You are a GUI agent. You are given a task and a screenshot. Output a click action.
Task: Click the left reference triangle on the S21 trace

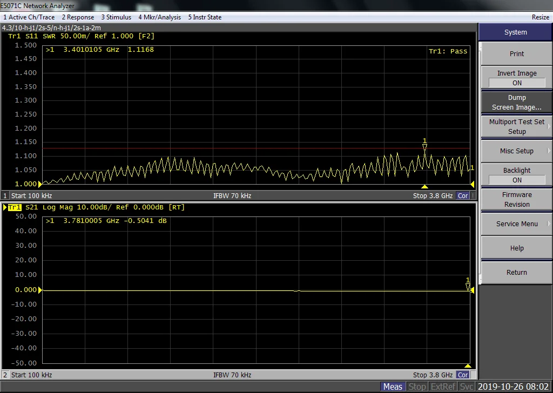(40, 290)
